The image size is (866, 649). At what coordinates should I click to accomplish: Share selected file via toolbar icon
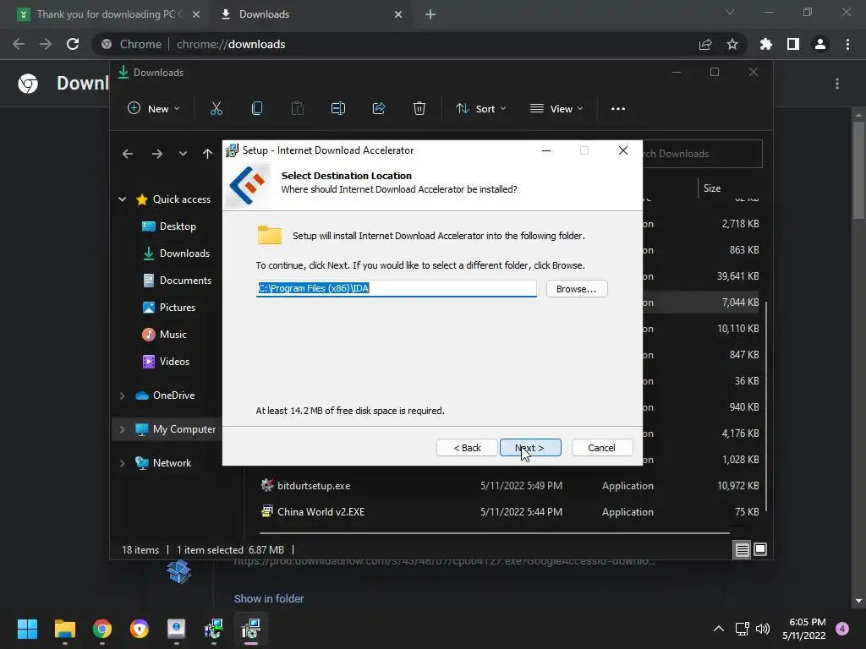tap(379, 109)
